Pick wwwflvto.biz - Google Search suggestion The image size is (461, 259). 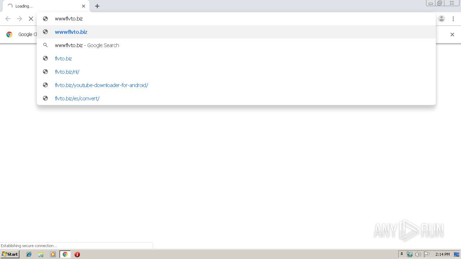[x=236, y=45]
